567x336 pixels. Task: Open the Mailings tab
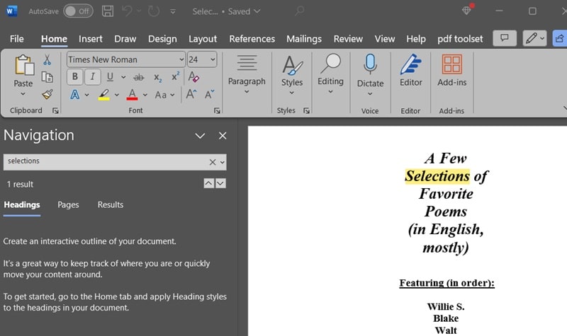point(304,39)
